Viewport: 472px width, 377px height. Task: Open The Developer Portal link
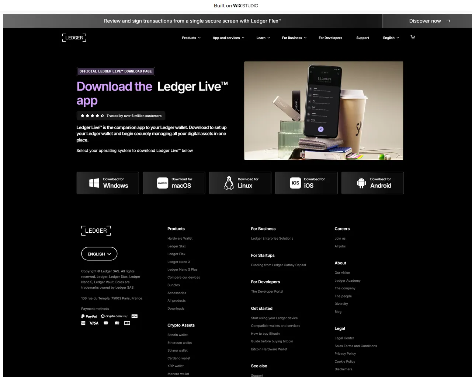(267, 292)
